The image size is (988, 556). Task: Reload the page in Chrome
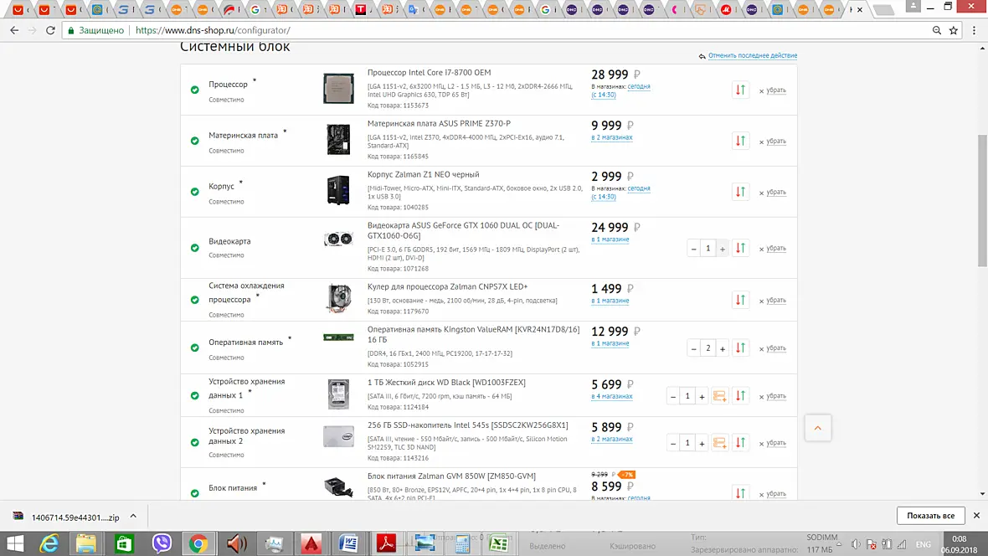tap(50, 30)
